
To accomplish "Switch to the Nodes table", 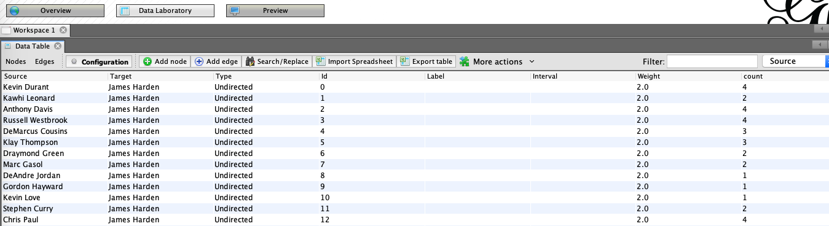I will (x=16, y=61).
